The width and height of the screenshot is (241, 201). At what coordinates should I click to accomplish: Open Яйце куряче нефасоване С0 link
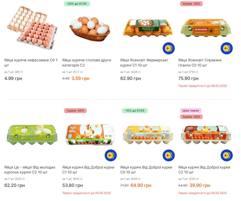coord(31,63)
